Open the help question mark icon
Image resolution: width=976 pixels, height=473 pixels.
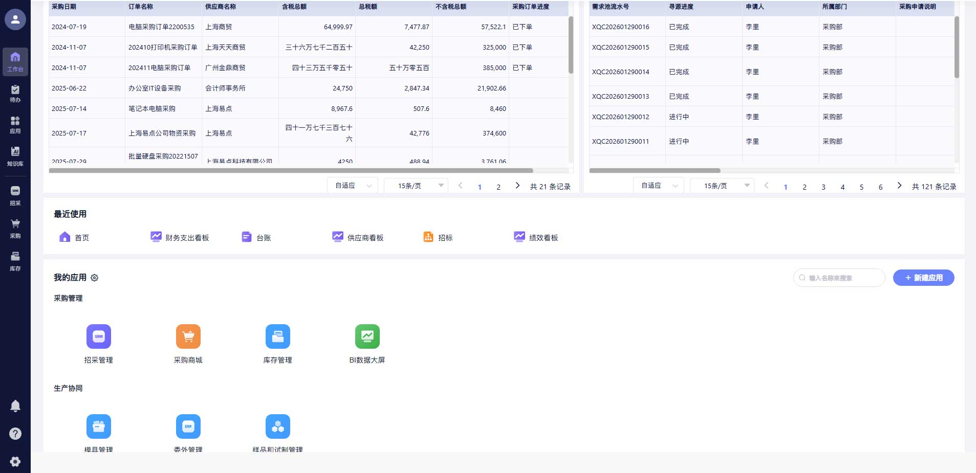pyautogui.click(x=15, y=434)
